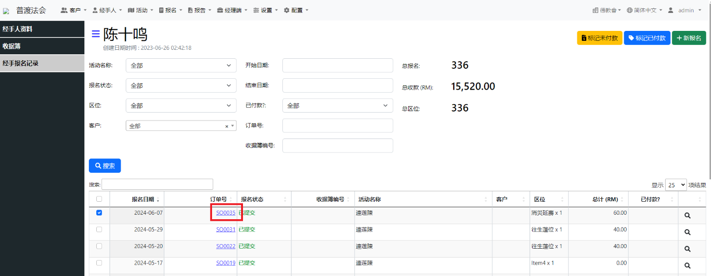Screen dimensions: 711x276
Task: Toggle the select-all checkbox in table header
Action: 99,199
